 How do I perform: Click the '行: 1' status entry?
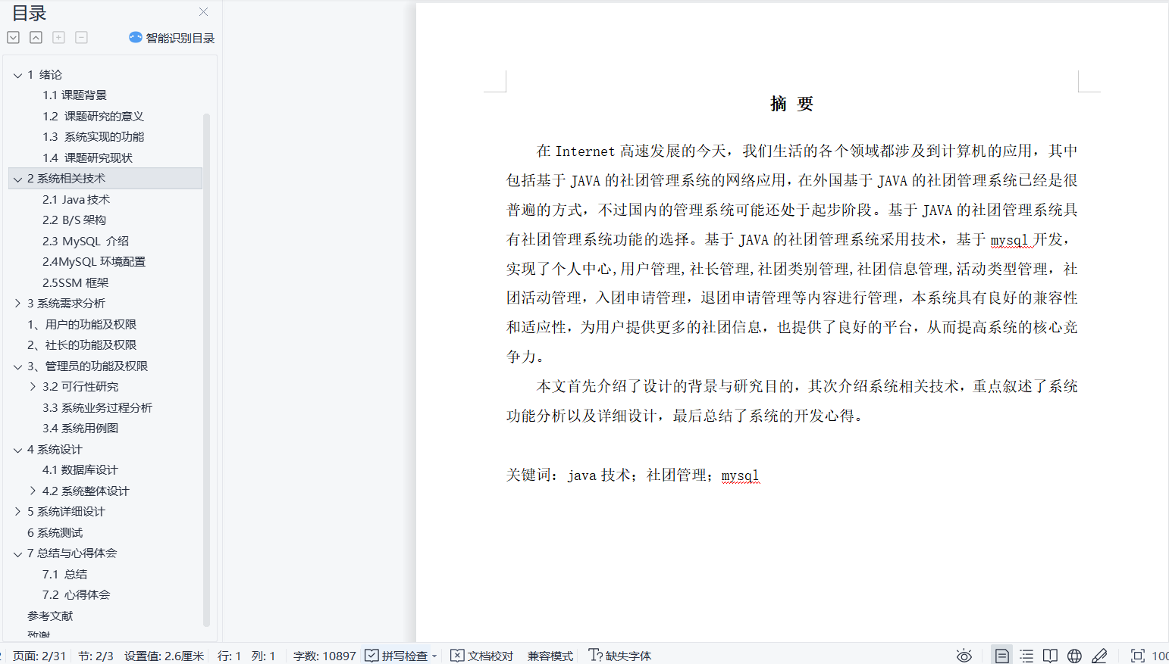pos(229,656)
